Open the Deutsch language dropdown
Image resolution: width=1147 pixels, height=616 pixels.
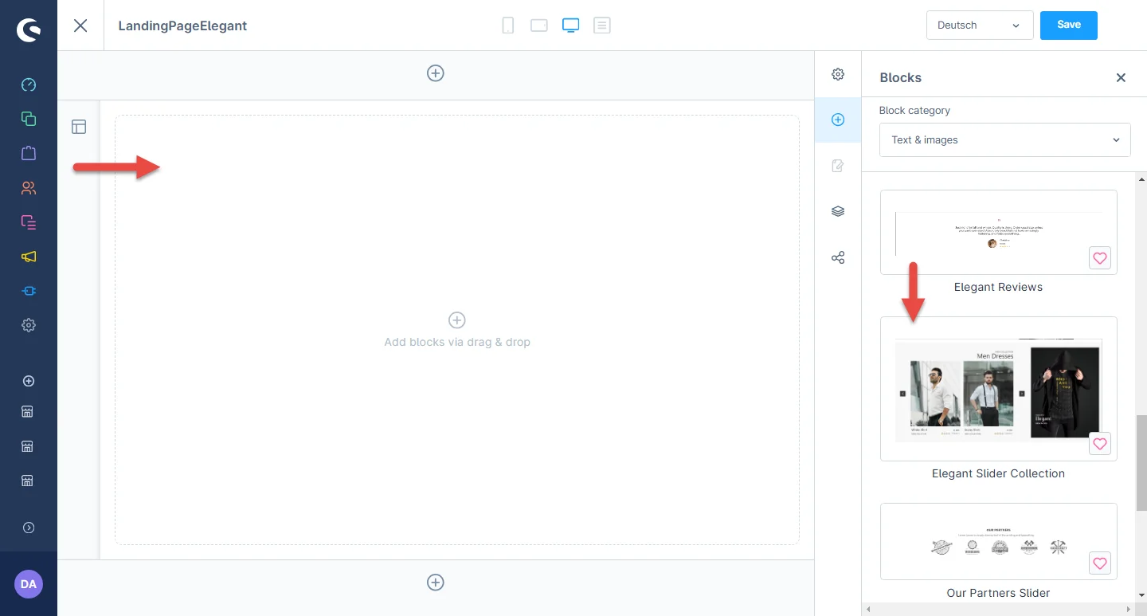(x=979, y=26)
